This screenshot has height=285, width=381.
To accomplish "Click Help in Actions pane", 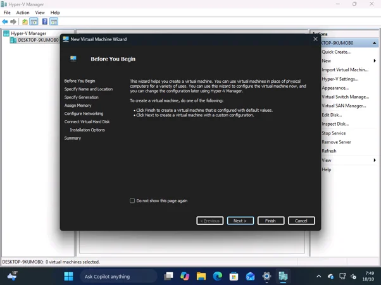I will click(327, 169).
